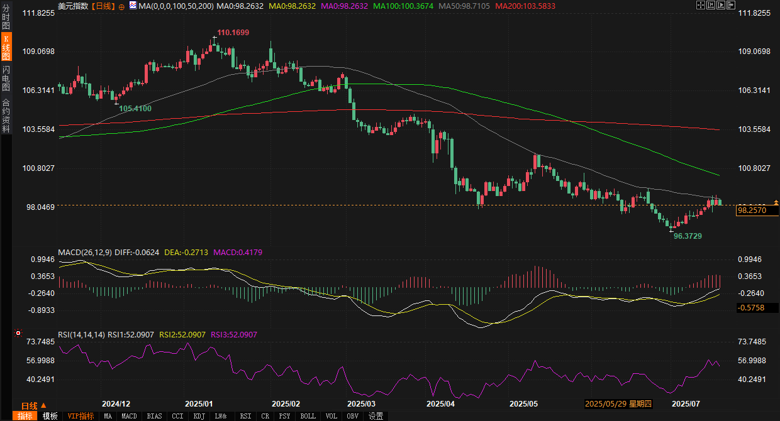
Task: Switch indicator to MA
Action: (x=108, y=416)
